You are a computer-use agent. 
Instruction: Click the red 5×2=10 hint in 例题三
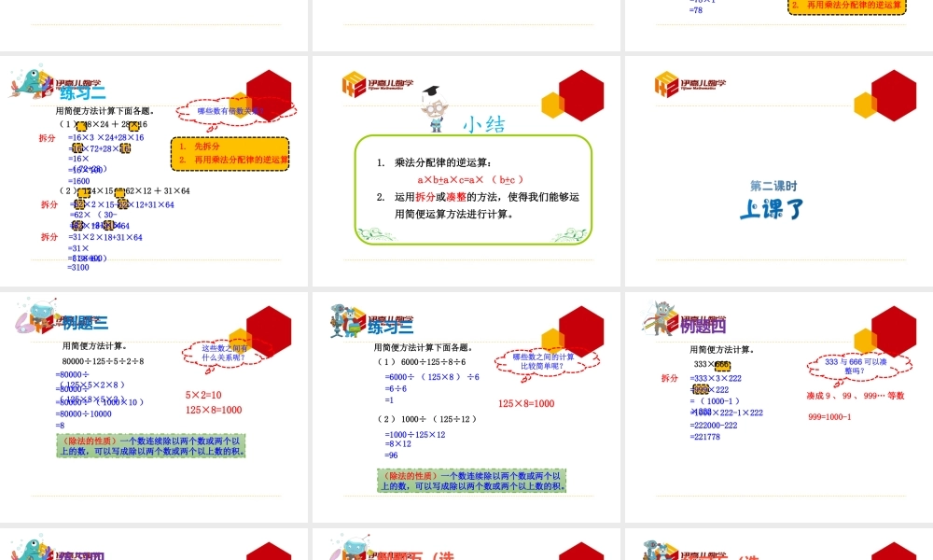point(203,395)
